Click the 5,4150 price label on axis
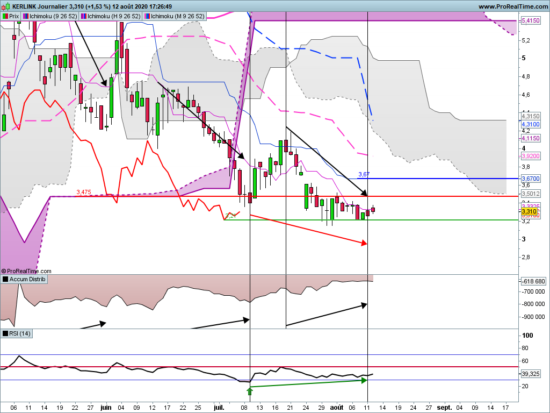Image resolution: width=550 pixels, height=413 pixels. [531, 20]
